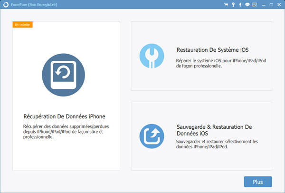Click the FonePaw logo in title bar
The width and height of the screenshot is (285, 193).
click(x=5, y=5)
